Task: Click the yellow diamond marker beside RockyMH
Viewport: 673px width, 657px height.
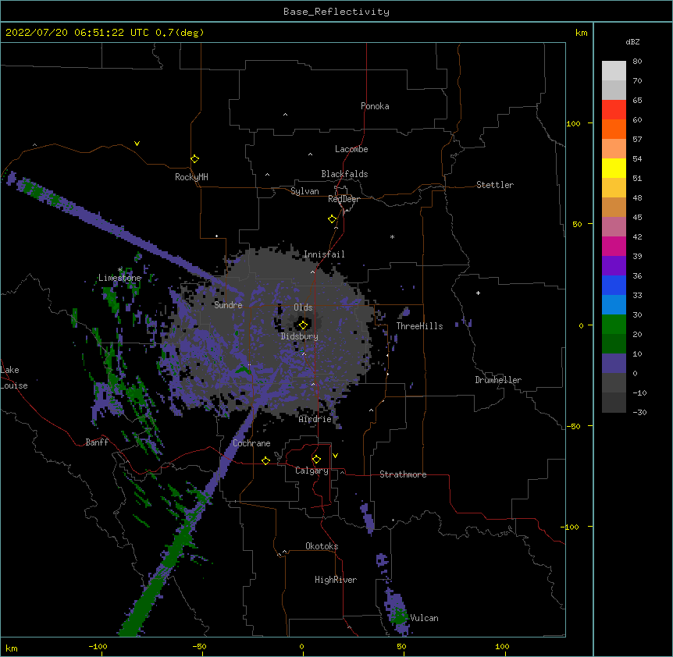Action: tap(194, 159)
